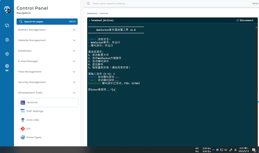Open the settings gear sidebar icon

tap(7, 54)
